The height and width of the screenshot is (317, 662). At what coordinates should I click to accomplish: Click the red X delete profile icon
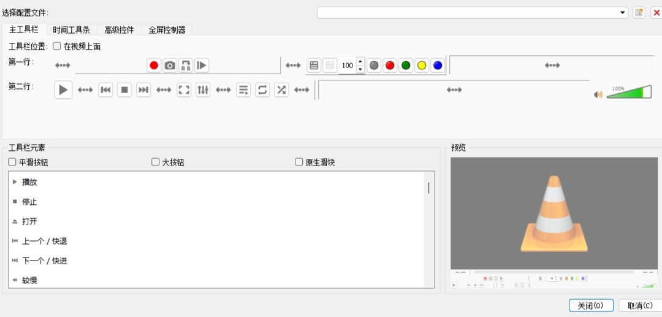click(x=656, y=13)
